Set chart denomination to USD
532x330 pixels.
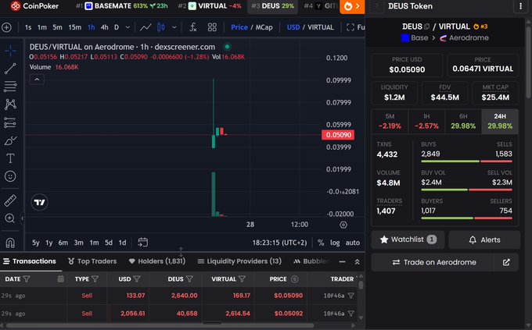click(293, 27)
